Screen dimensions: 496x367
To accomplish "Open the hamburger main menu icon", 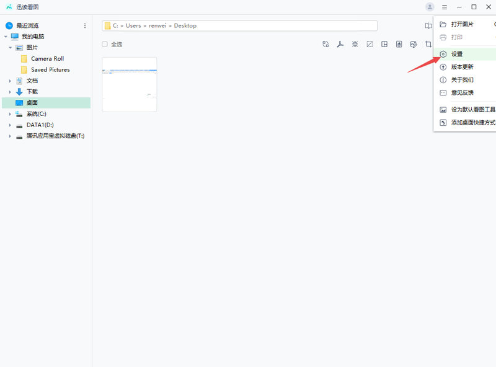I will point(445,7).
